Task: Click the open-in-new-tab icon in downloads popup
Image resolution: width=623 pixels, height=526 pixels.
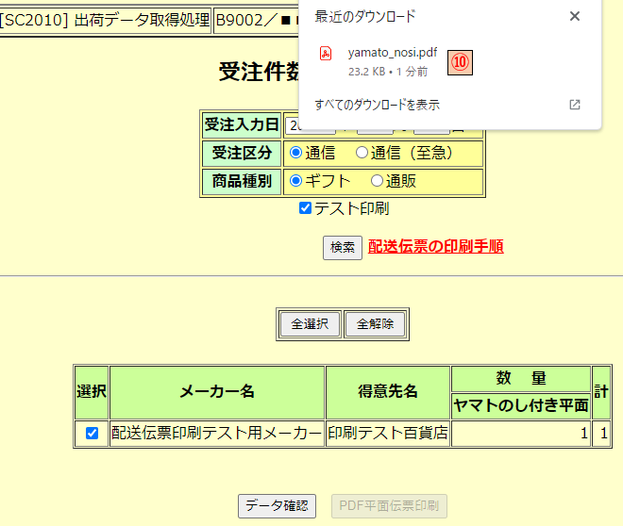Action: [x=575, y=105]
